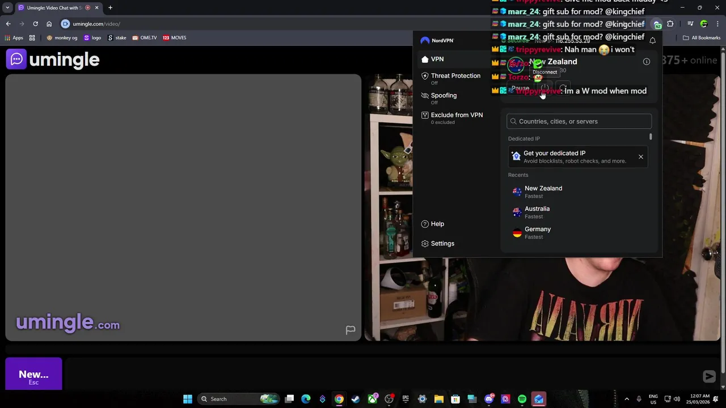
Task: Open Google Chrome from the taskbar
Action: click(339, 399)
